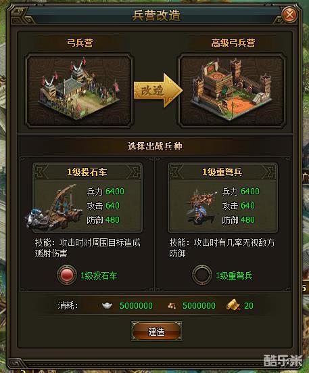Image resolution: width=309 pixels, height=373 pixels.
Task: Click the 1级重弩兵 card title
Action: coord(222,172)
